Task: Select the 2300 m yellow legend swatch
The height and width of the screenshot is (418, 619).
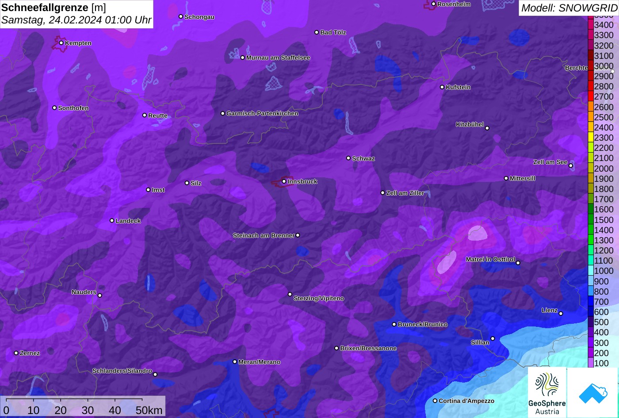Action: click(x=590, y=138)
